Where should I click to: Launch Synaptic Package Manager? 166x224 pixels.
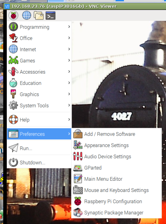(117, 212)
